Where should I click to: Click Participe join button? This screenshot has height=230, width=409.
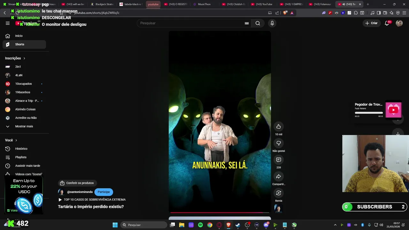(104, 192)
